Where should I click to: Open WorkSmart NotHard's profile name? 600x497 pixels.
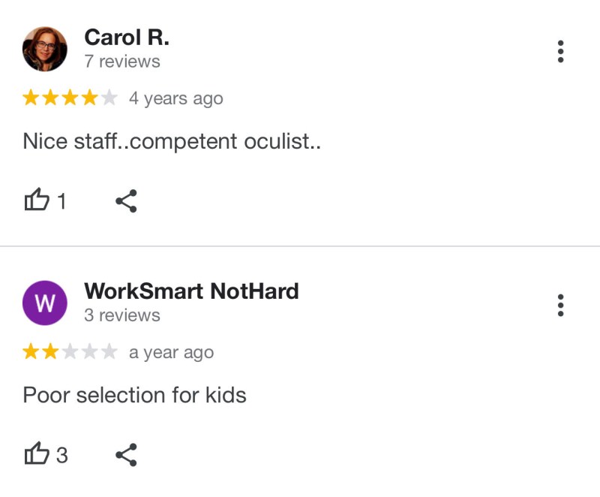pyautogui.click(x=191, y=291)
